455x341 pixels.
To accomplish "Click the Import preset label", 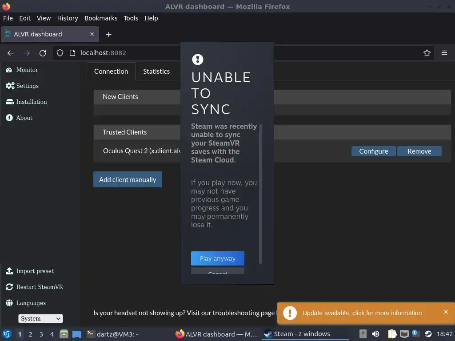I will coord(35,271).
